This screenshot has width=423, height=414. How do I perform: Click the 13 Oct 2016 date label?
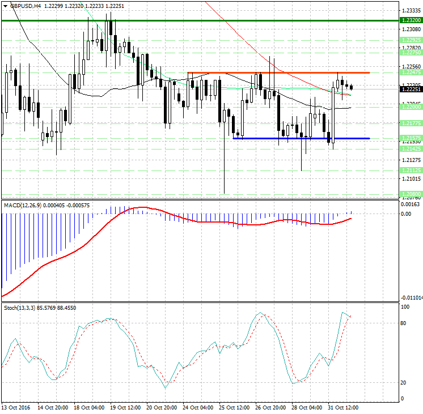(16, 407)
